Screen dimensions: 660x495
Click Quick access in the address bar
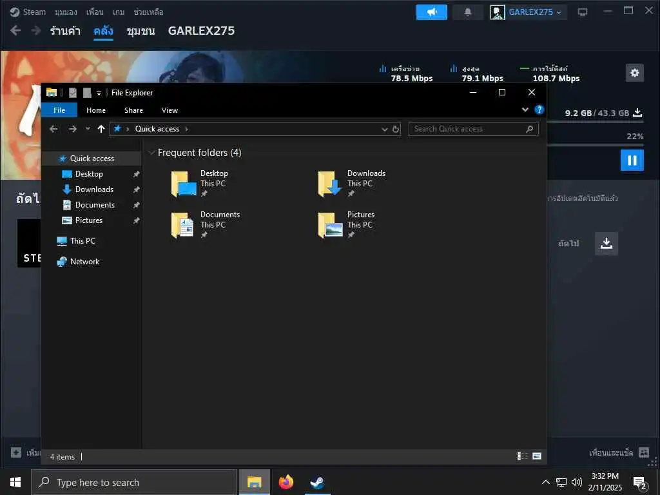[x=157, y=129]
